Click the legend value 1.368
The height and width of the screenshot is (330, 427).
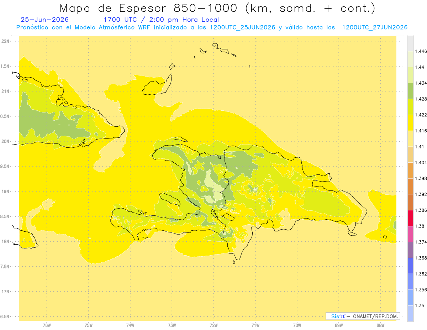[421, 258]
